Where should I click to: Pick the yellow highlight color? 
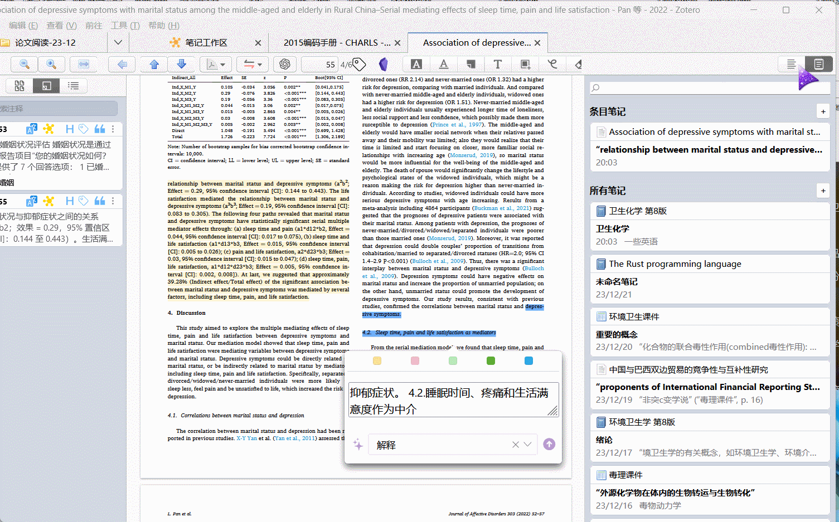coord(377,361)
